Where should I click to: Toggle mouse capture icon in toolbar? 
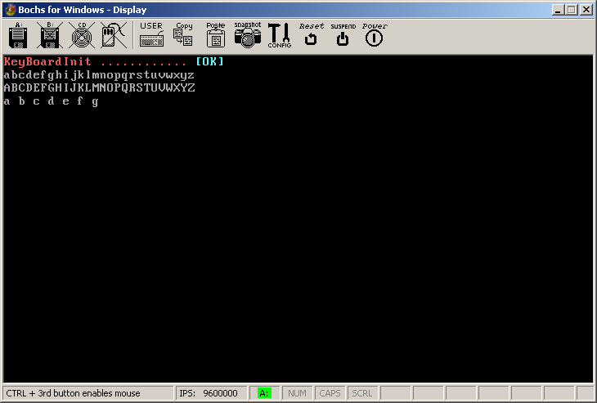(x=113, y=36)
